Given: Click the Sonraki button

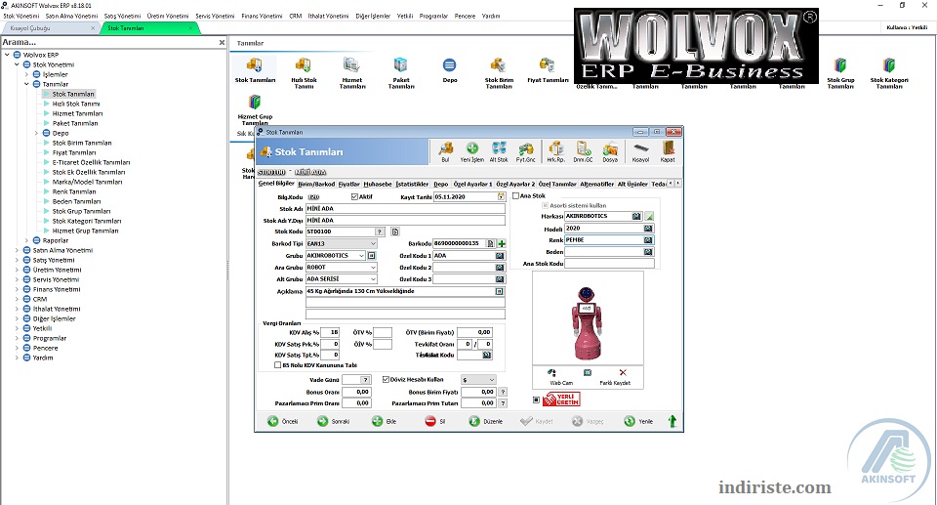Looking at the screenshot, I should (334, 421).
